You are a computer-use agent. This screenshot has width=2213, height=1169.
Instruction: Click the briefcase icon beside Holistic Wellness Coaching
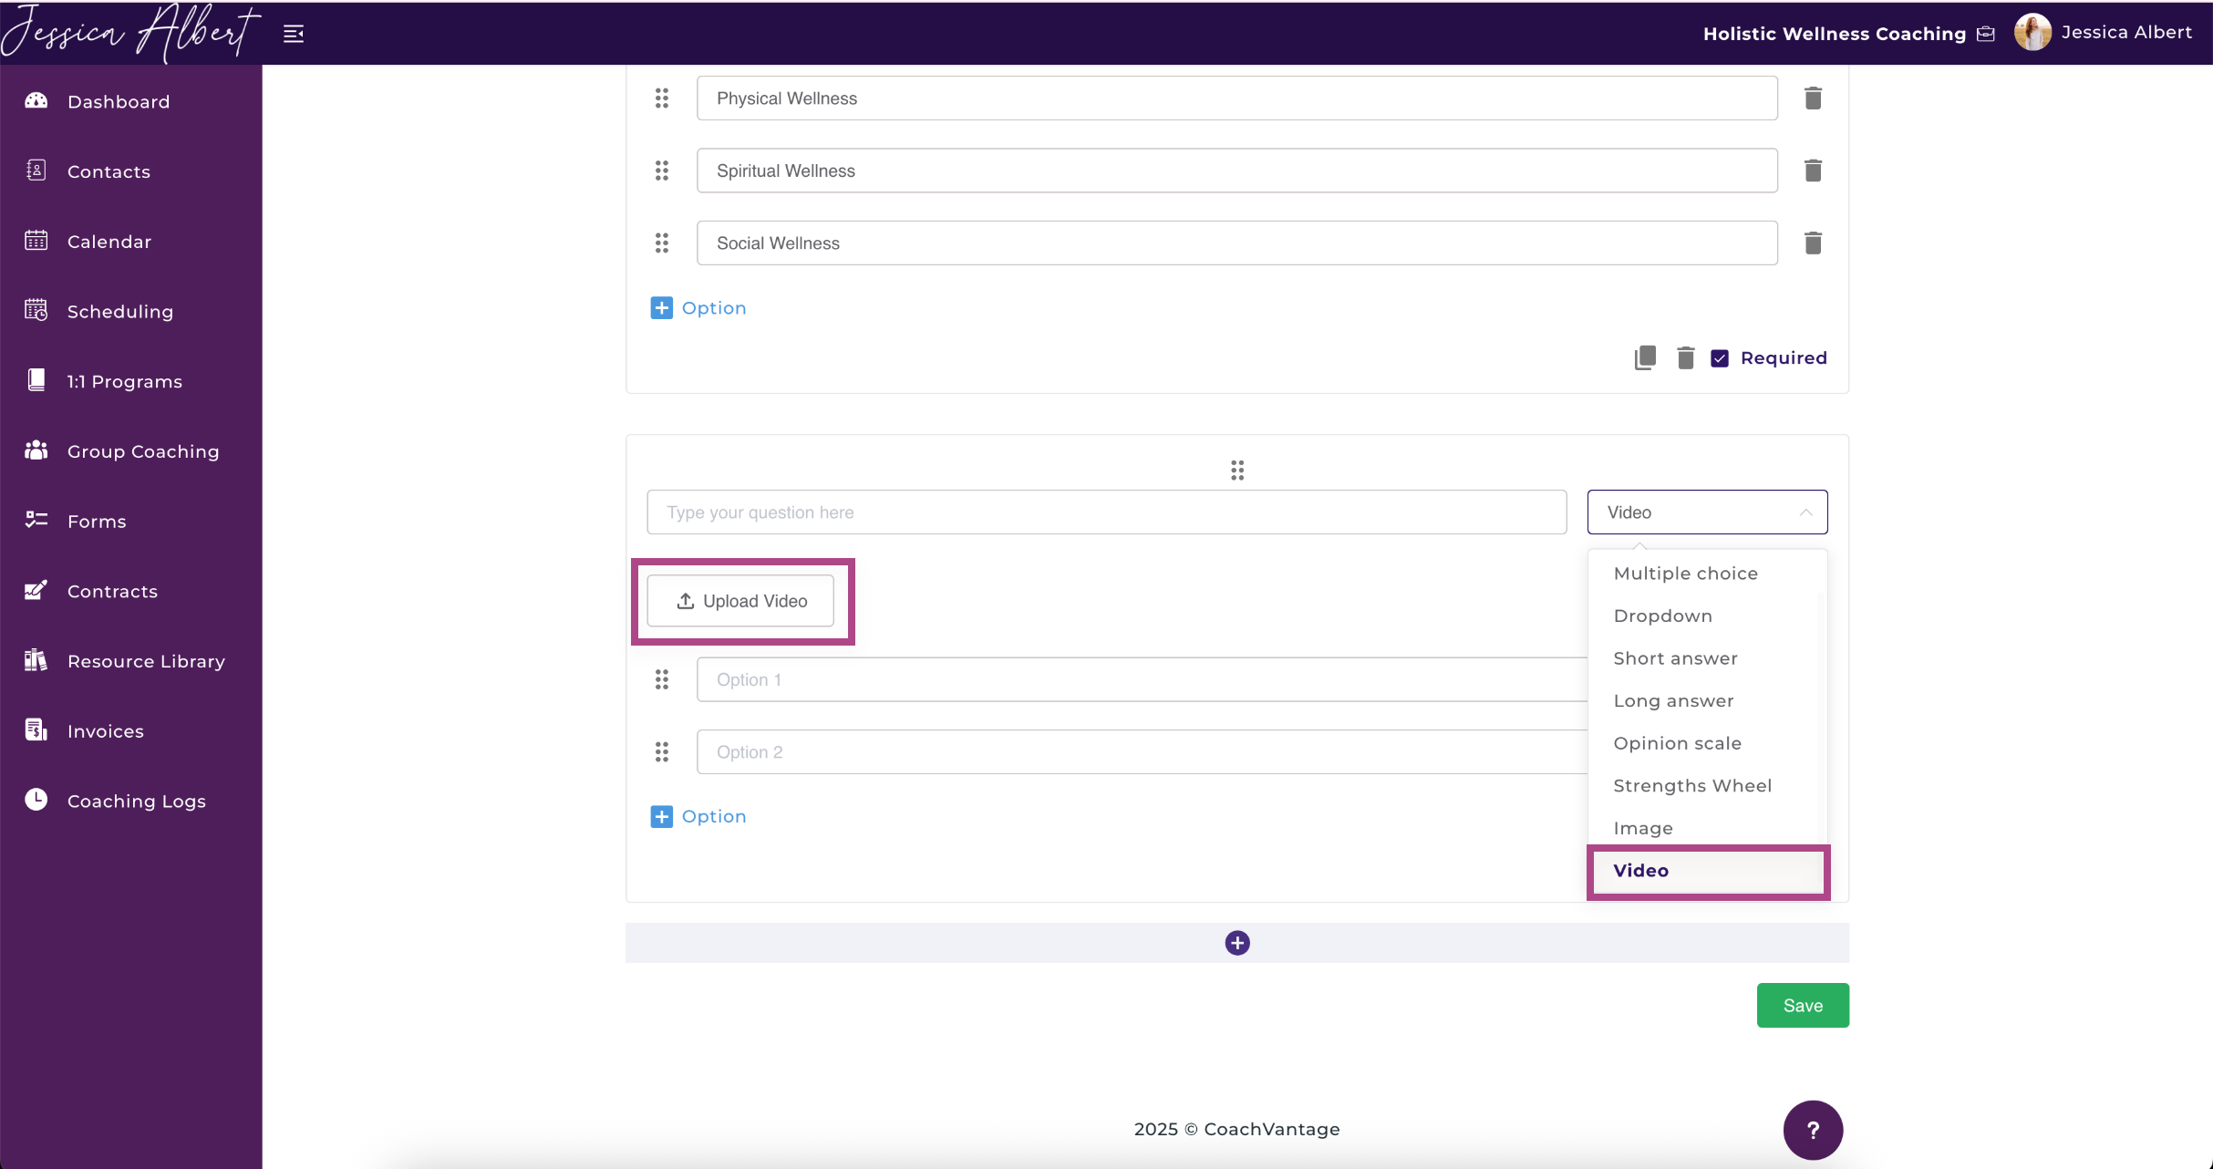pyautogui.click(x=1986, y=34)
